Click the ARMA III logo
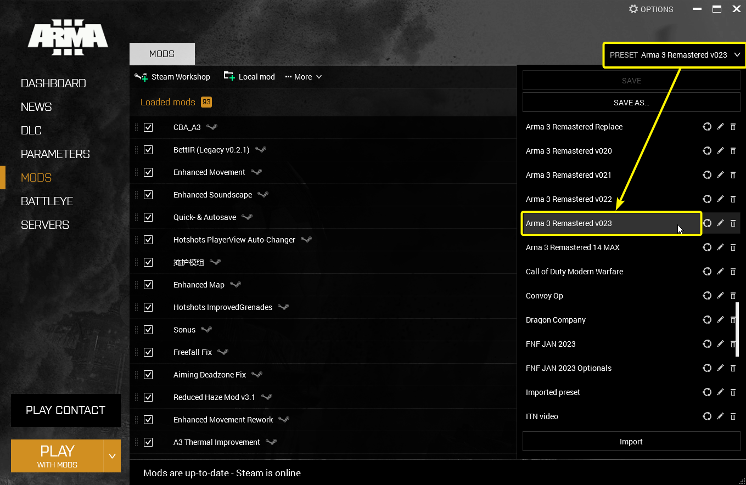This screenshot has width=746, height=485. [x=68, y=37]
